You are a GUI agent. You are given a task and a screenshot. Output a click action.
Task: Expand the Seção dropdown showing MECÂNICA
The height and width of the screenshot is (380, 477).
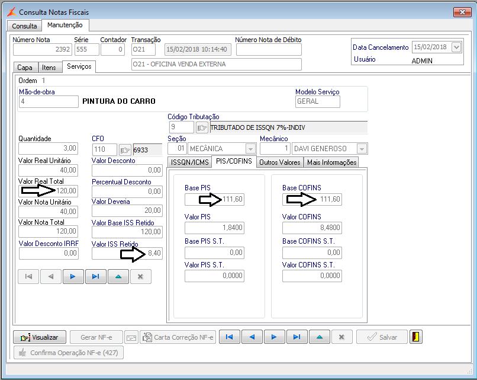[x=250, y=149]
